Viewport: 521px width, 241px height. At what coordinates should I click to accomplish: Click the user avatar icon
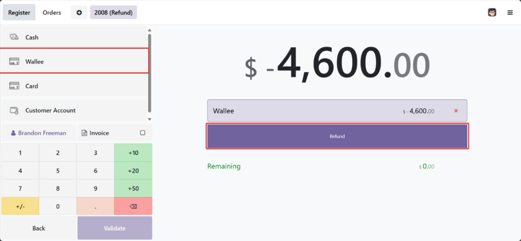(x=492, y=12)
